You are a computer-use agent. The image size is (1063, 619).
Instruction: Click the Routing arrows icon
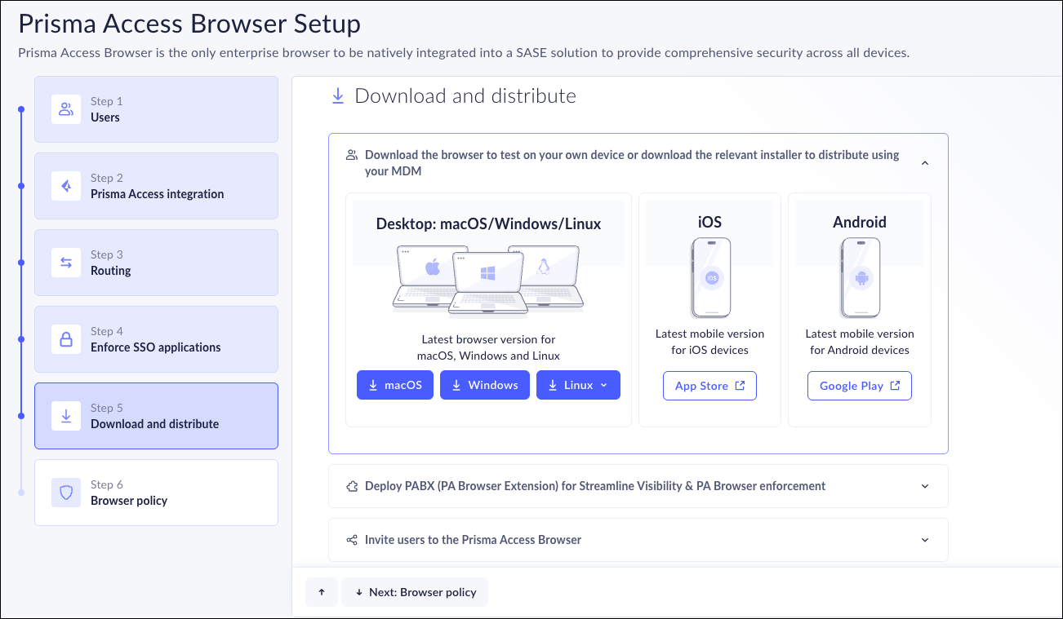(x=66, y=263)
